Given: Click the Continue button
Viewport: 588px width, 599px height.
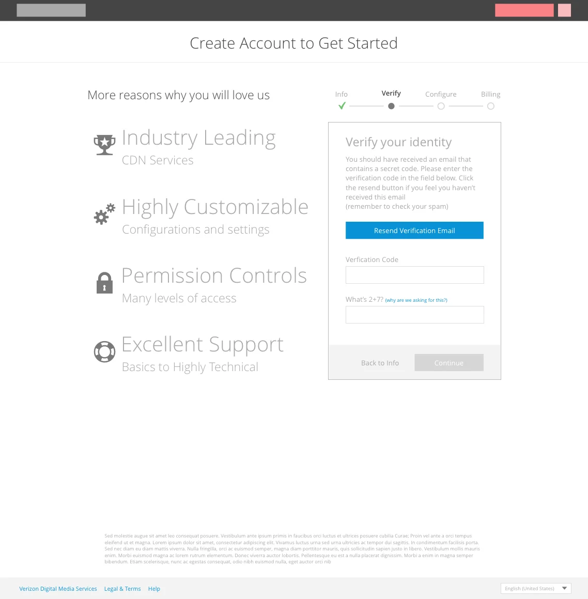Looking at the screenshot, I should (x=449, y=362).
